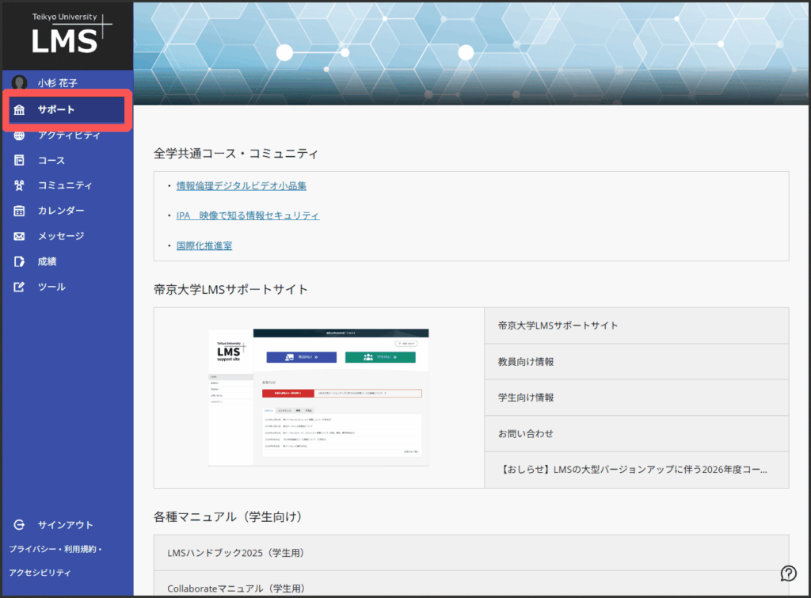Image resolution: width=811 pixels, height=598 pixels.
Task: Open the help question mark icon
Action: point(788,573)
